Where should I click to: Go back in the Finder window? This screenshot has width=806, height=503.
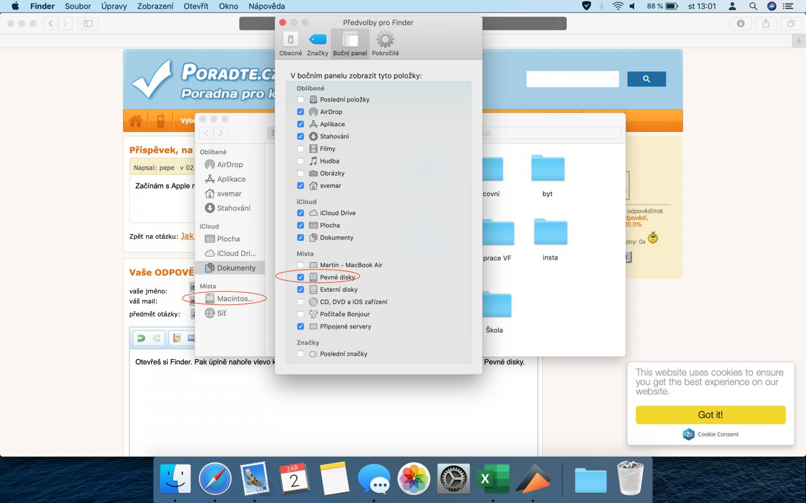pos(207,133)
